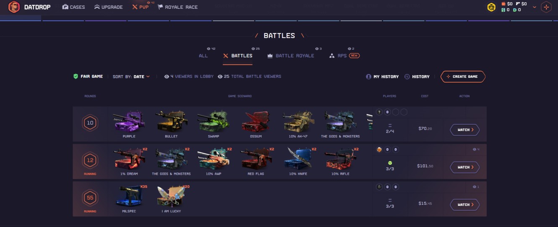Click the 25 Total Battle Viewers text
This screenshot has height=227, width=558.
coord(250,77)
